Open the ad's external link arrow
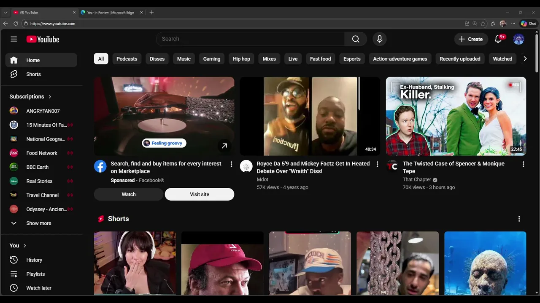 224,146
